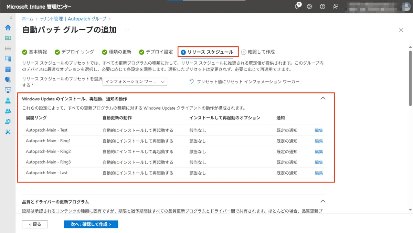Open the release schedule preset dropdown
The width and height of the screenshot is (413, 233).
[x=135, y=82]
